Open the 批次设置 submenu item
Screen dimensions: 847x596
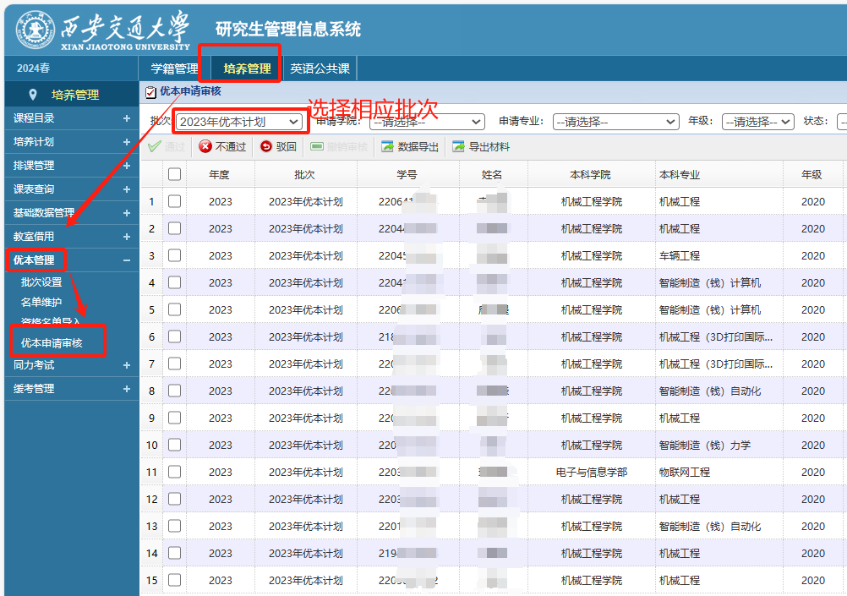click(x=41, y=282)
